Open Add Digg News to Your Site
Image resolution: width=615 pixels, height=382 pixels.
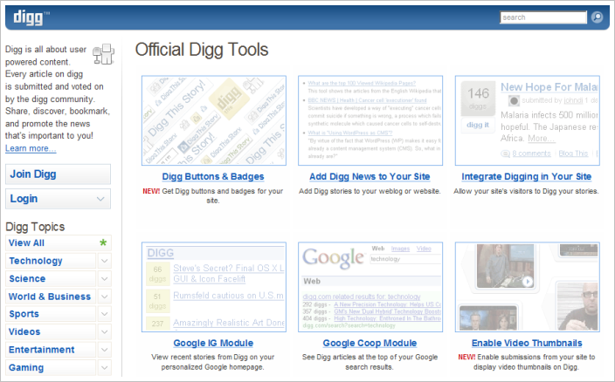pyautogui.click(x=370, y=176)
